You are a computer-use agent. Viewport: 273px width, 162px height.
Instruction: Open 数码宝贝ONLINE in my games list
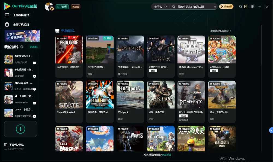tap(20, 59)
